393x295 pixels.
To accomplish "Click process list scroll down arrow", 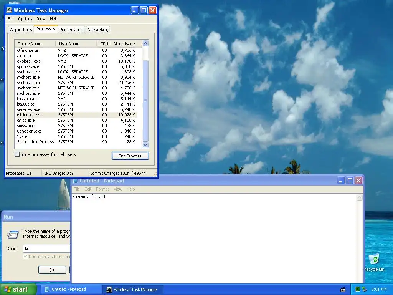I will [145, 145].
